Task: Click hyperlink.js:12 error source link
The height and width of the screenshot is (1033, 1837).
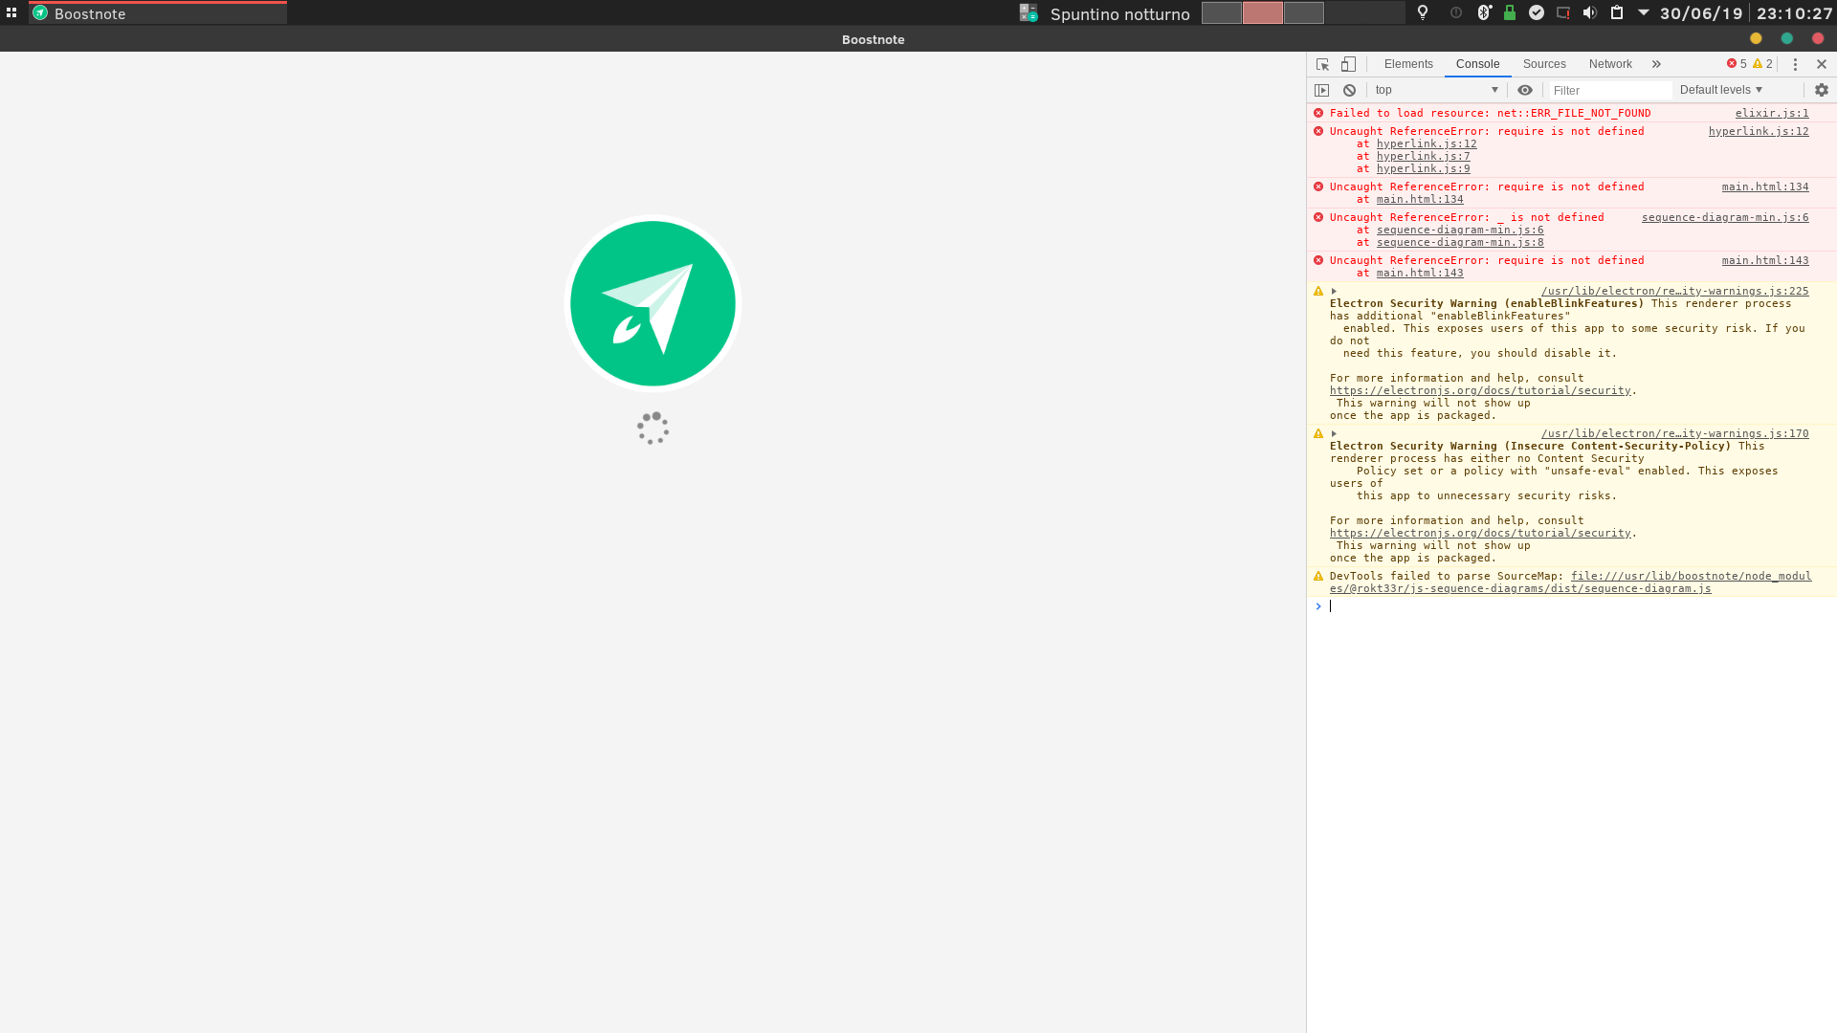Action: coord(1758,131)
